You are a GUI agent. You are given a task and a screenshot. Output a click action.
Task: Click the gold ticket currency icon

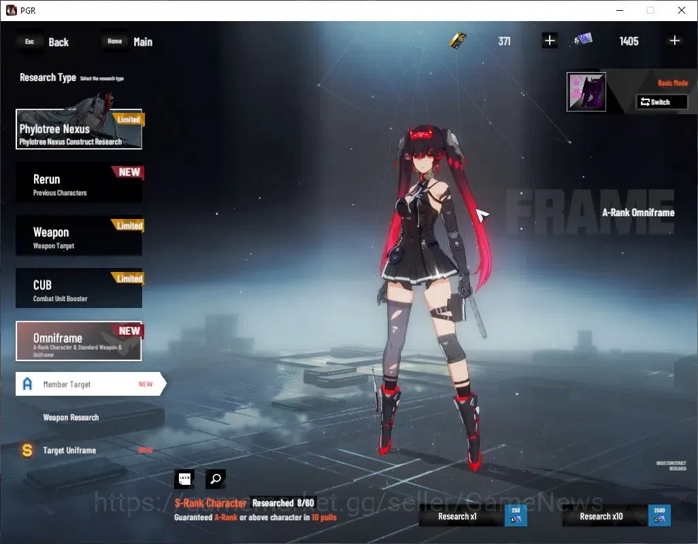click(458, 41)
